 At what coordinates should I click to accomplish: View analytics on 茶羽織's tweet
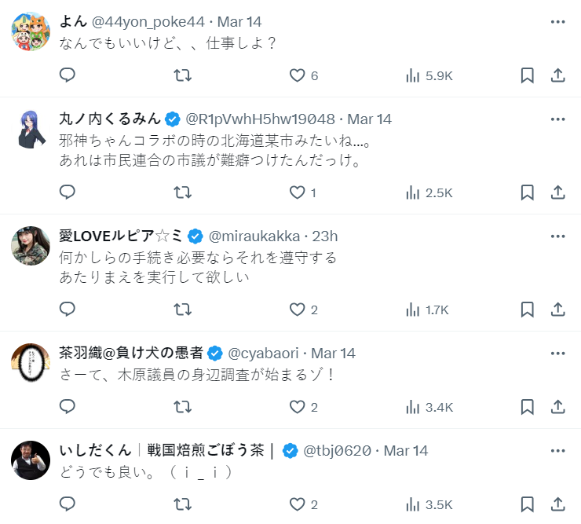click(x=429, y=407)
